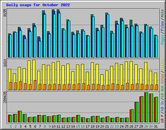Click the day 20 axis label
This screenshot has height=130, width=166.
coord(102,126)
